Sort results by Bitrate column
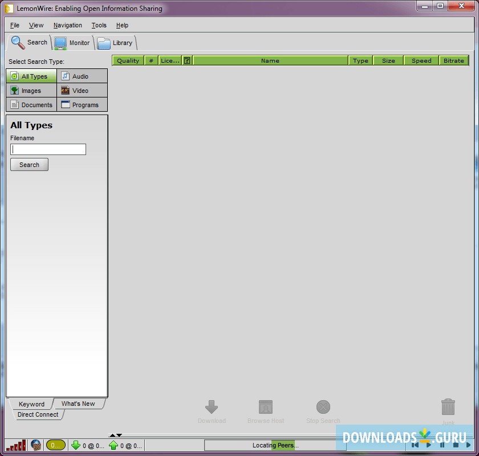 click(x=454, y=60)
